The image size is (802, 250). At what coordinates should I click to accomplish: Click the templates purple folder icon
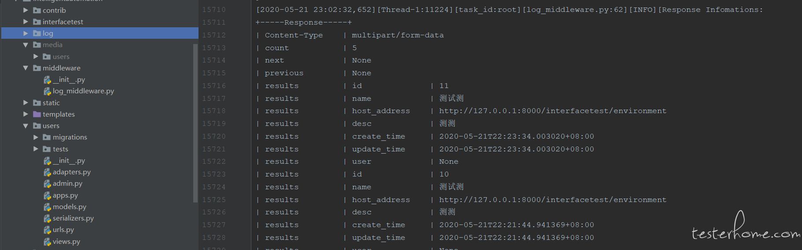(x=37, y=114)
